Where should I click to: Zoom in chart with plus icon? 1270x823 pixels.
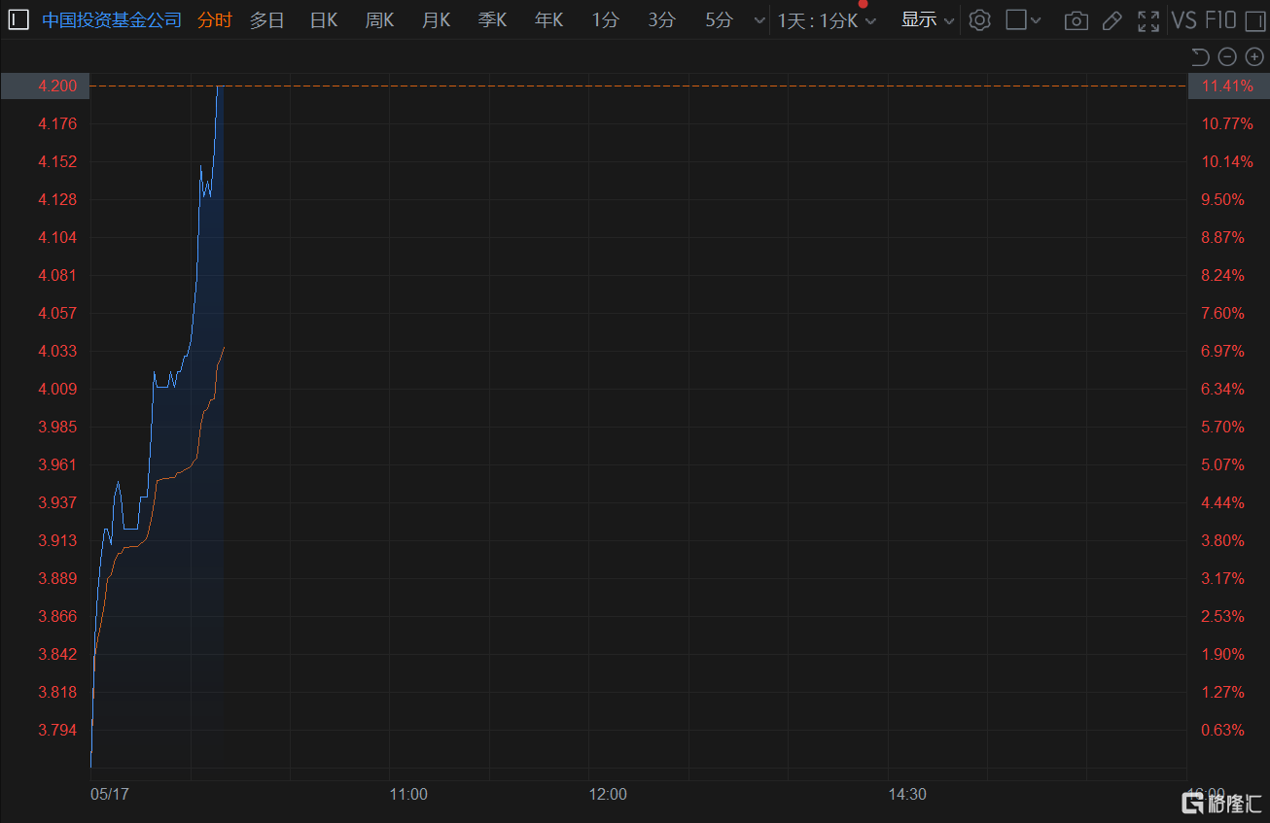click(x=1253, y=56)
